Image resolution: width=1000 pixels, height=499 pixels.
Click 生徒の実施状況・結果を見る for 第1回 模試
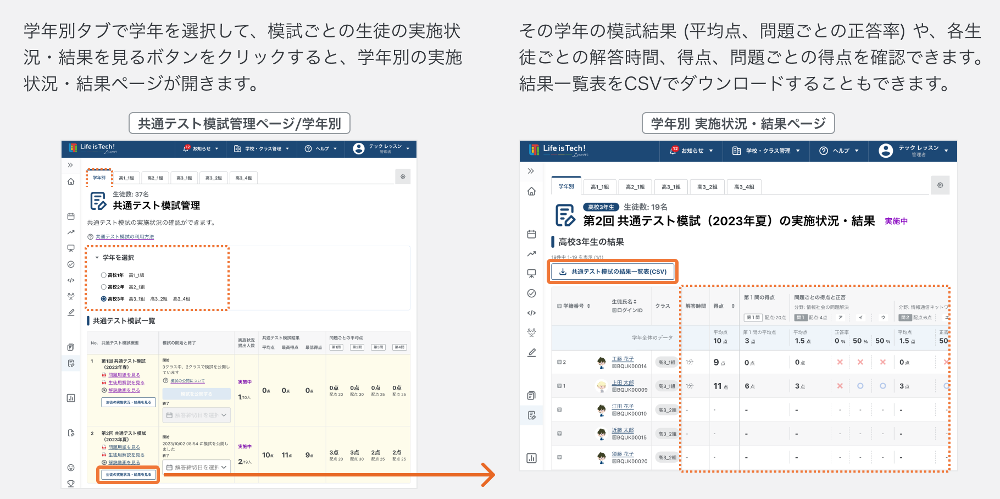[x=129, y=402]
